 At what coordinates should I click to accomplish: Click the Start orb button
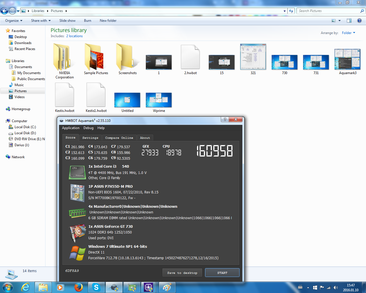tap(7, 287)
